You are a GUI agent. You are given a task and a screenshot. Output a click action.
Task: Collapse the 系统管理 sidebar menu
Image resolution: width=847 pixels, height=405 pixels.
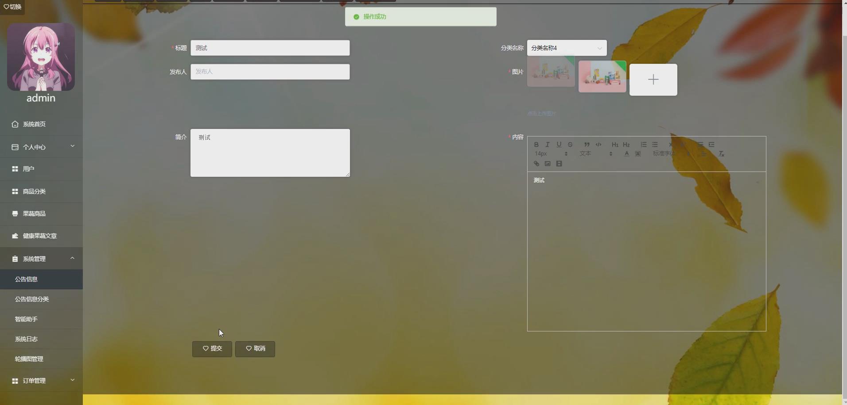(41, 259)
